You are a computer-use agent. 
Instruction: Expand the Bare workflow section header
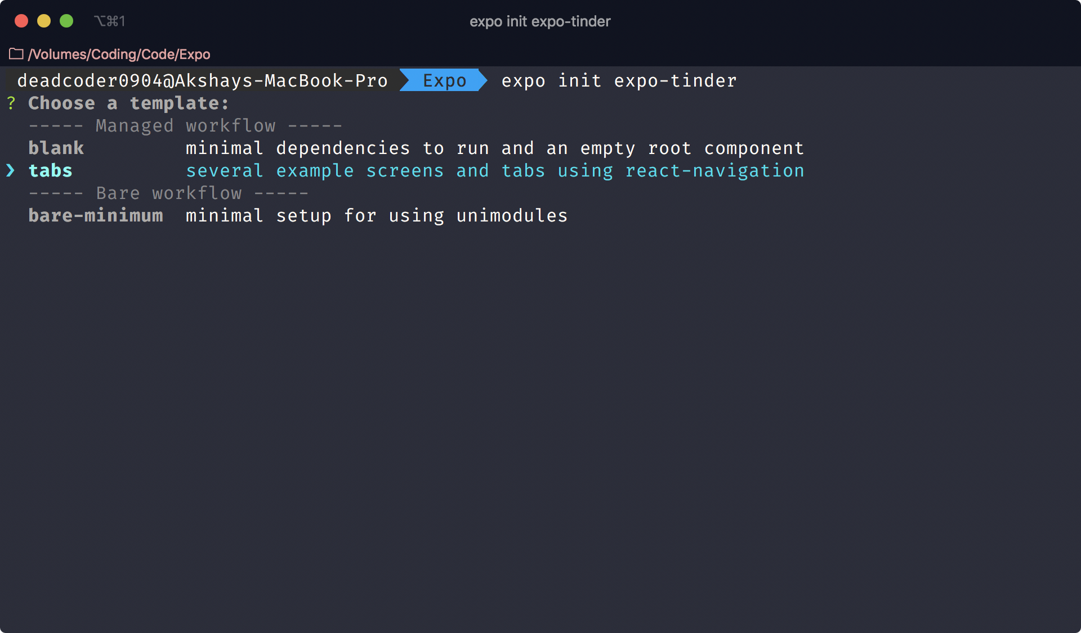169,193
